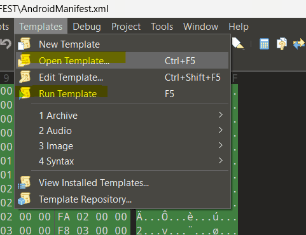
Task: Open the Debug menu
Action: tap(87, 27)
